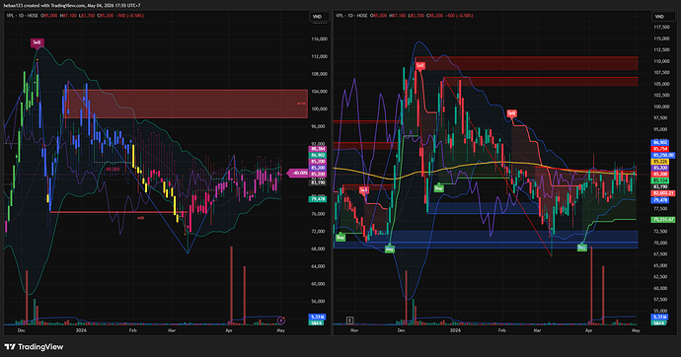Select the leftmost Buy signal on right chart
The width and height of the screenshot is (681, 357).
coord(340,238)
